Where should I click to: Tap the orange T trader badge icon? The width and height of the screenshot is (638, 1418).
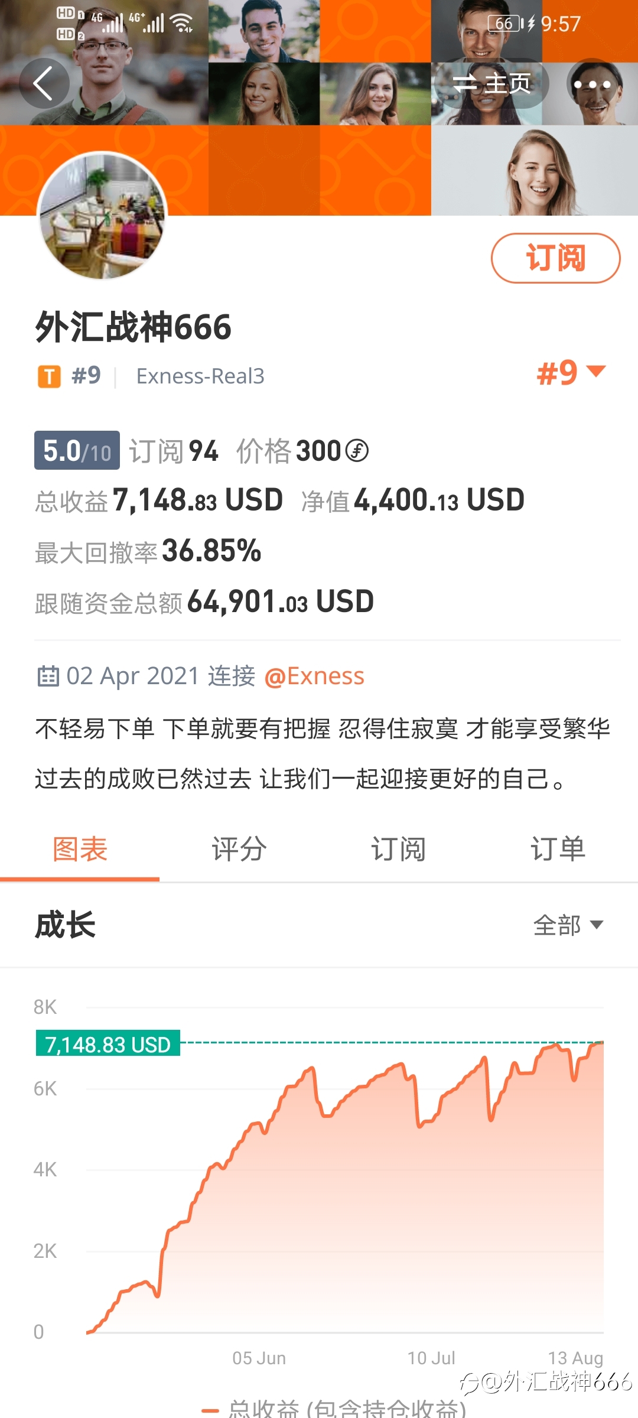click(49, 376)
